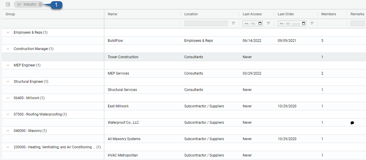Select the HVAC Metropolitan row name
This screenshot has width=366, height=160.
[123, 155]
